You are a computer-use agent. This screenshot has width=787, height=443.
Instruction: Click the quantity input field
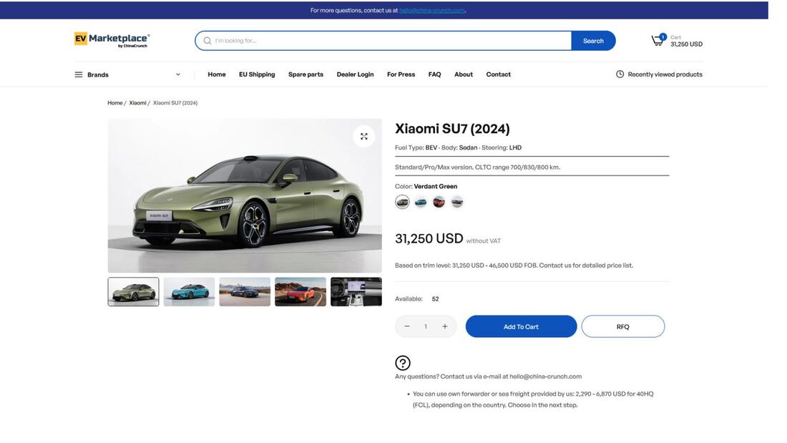click(x=426, y=326)
